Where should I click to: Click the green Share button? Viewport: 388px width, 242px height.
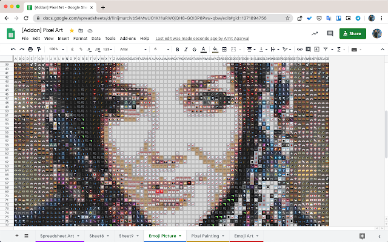point(353,34)
